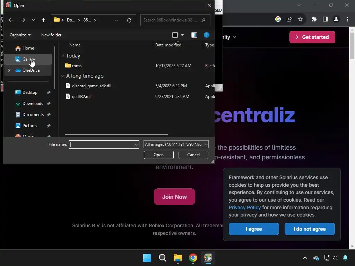Sort by Type column header
355x266 pixels.
tap(209, 45)
